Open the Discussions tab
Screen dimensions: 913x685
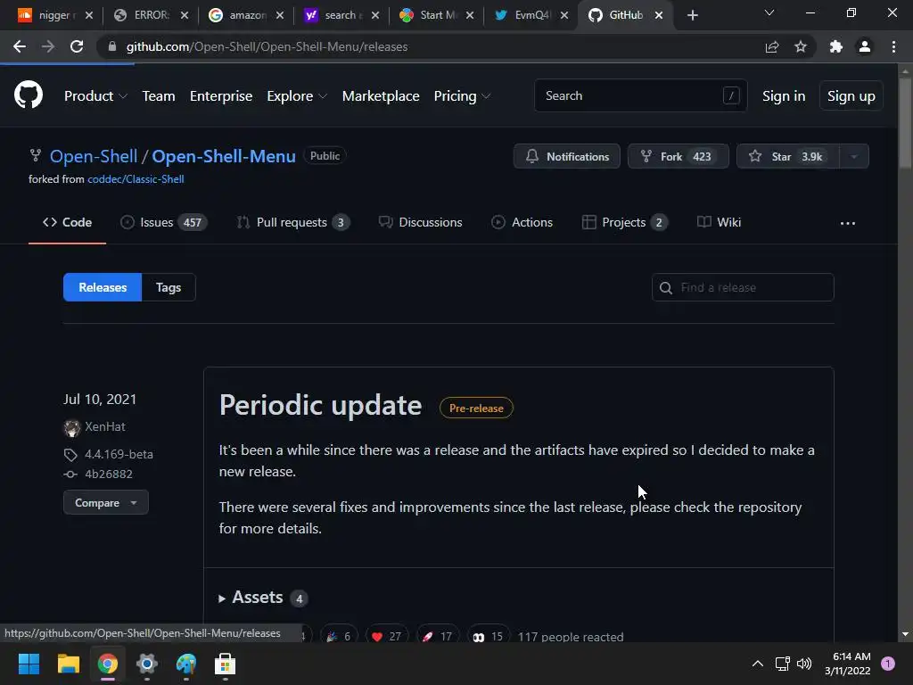click(x=421, y=222)
